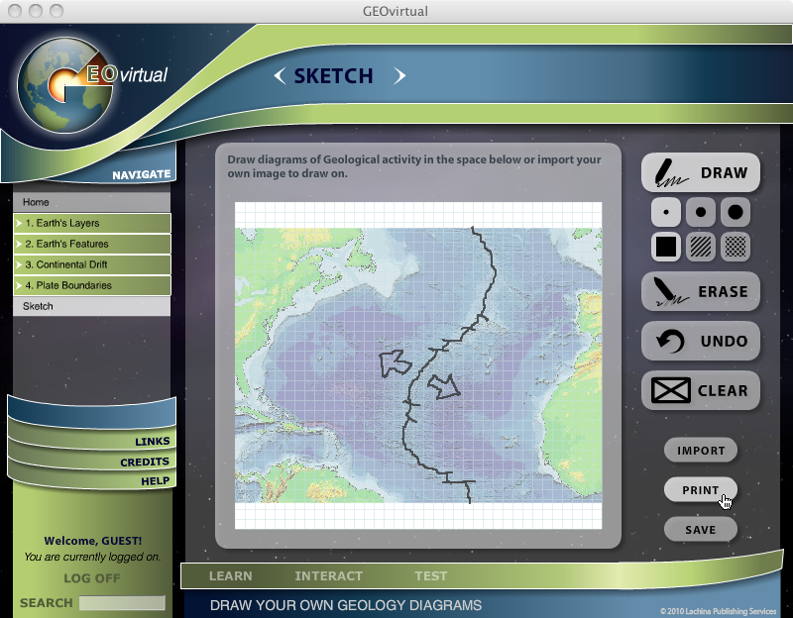Click the IMPORT button

(701, 451)
